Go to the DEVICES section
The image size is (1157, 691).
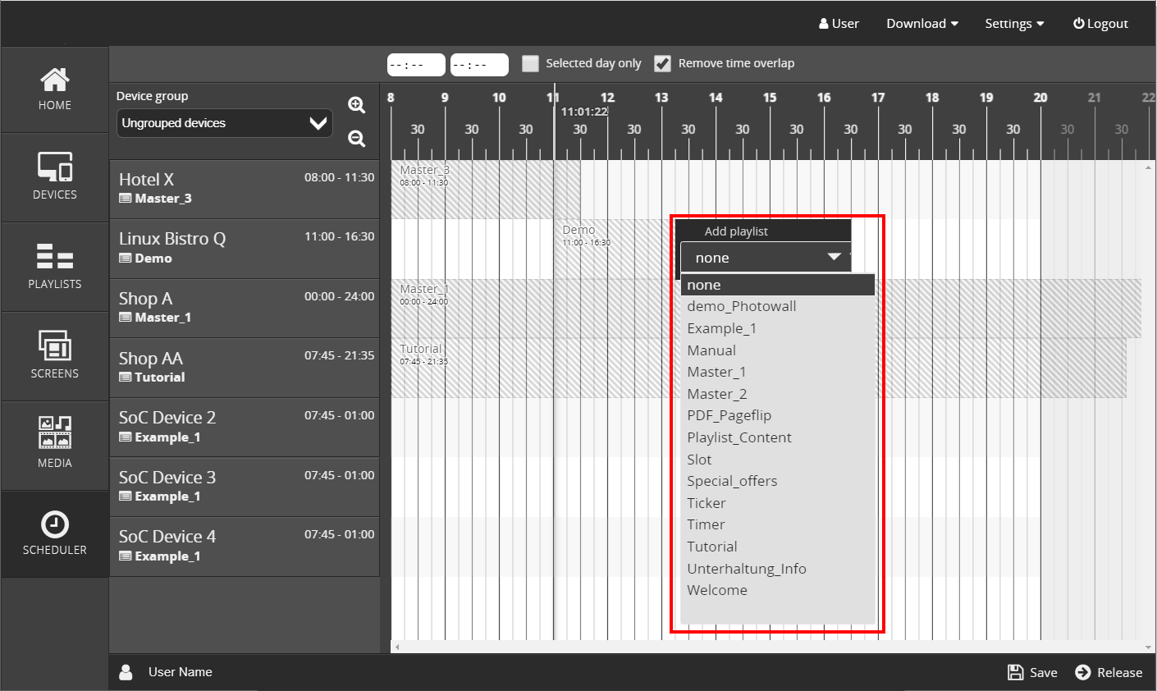pyautogui.click(x=55, y=176)
